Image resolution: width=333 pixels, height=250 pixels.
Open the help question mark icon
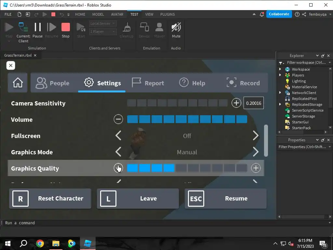pyautogui.click(x=297, y=14)
